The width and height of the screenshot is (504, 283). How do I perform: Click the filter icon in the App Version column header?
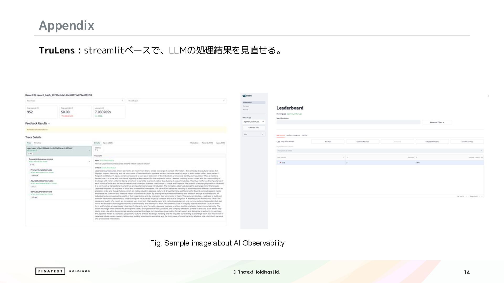344,157
